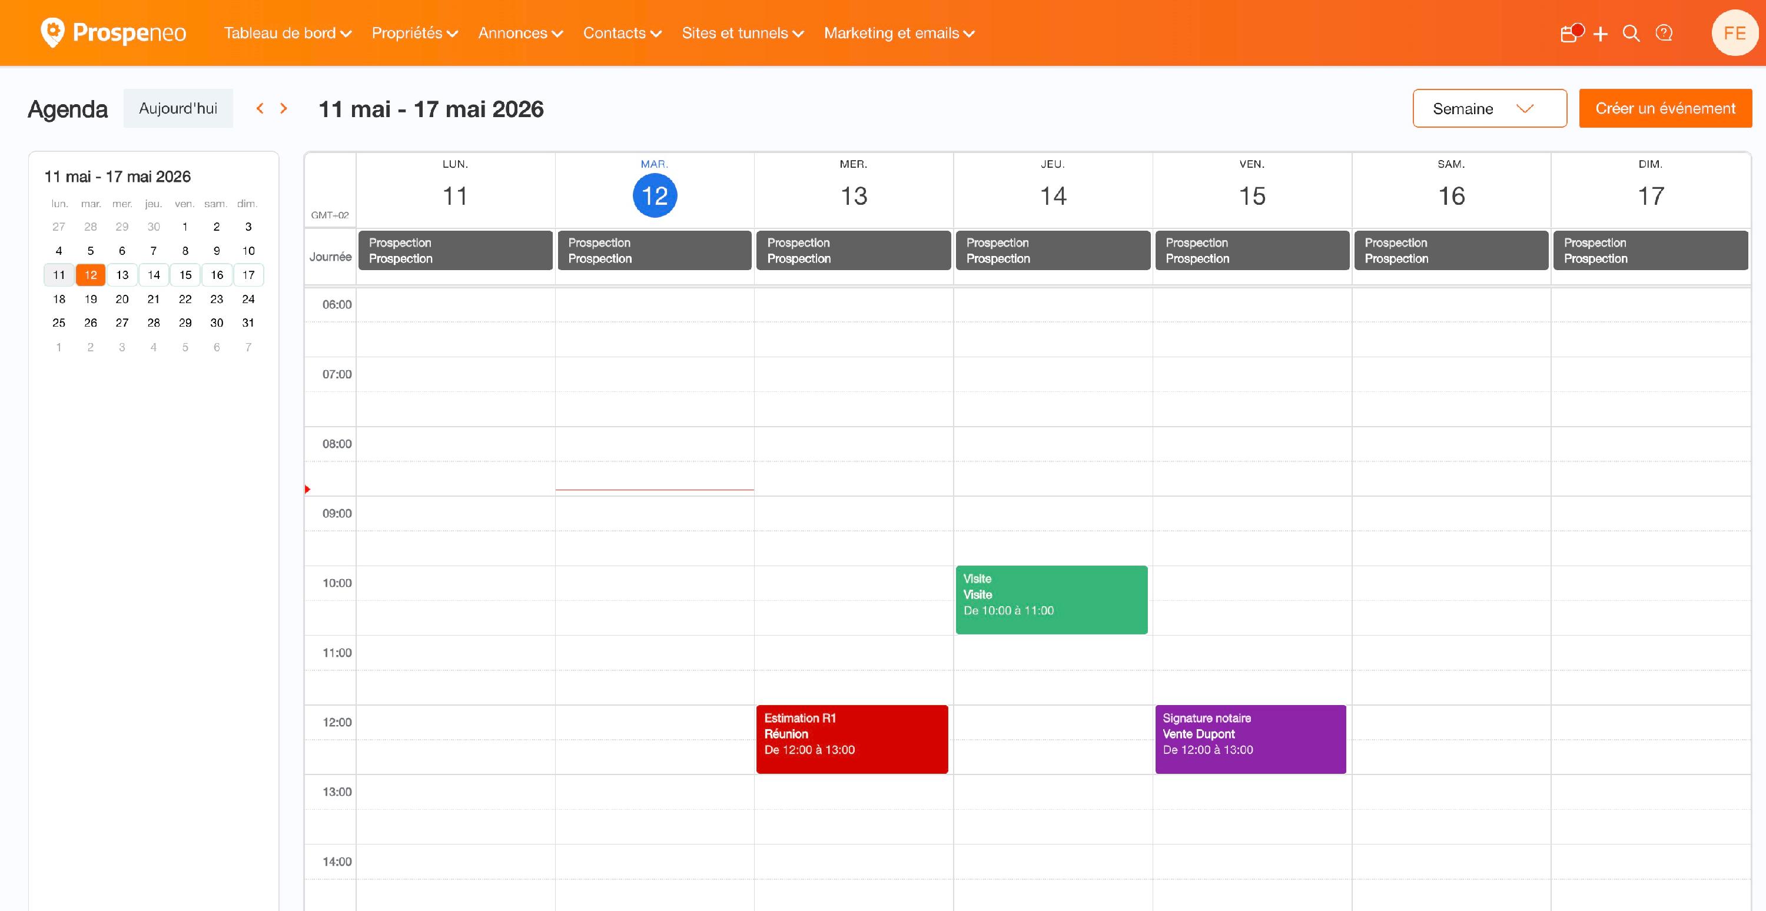Click the Journée all-day row label
The width and height of the screenshot is (1766, 911).
[330, 257]
